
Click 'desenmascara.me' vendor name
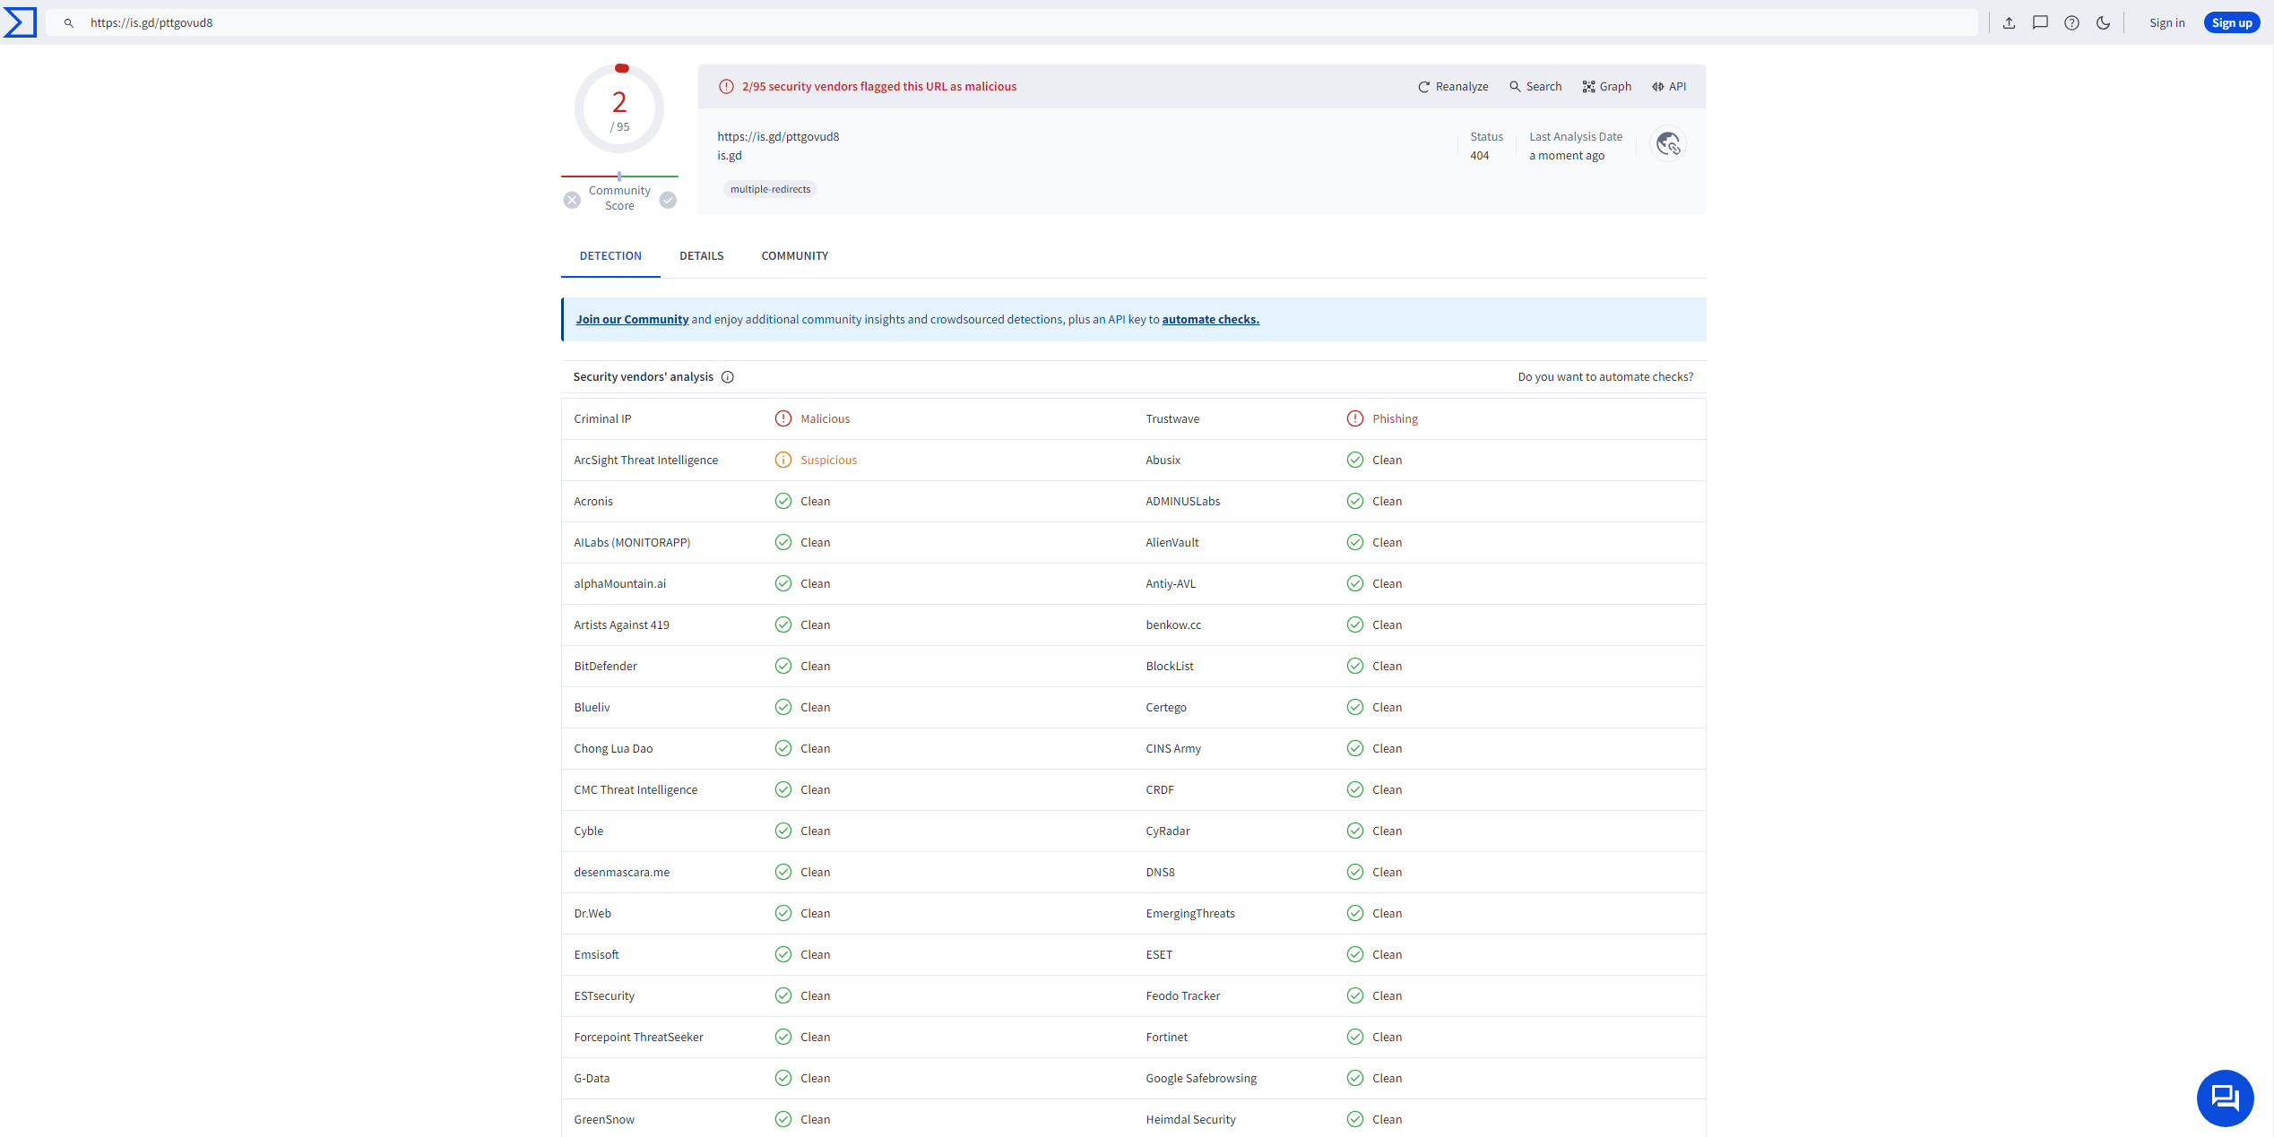click(x=621, y=873)
